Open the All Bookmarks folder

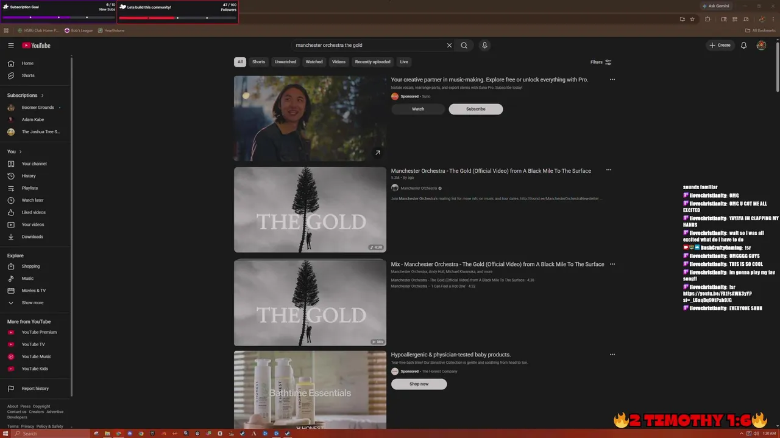(760, 30)
